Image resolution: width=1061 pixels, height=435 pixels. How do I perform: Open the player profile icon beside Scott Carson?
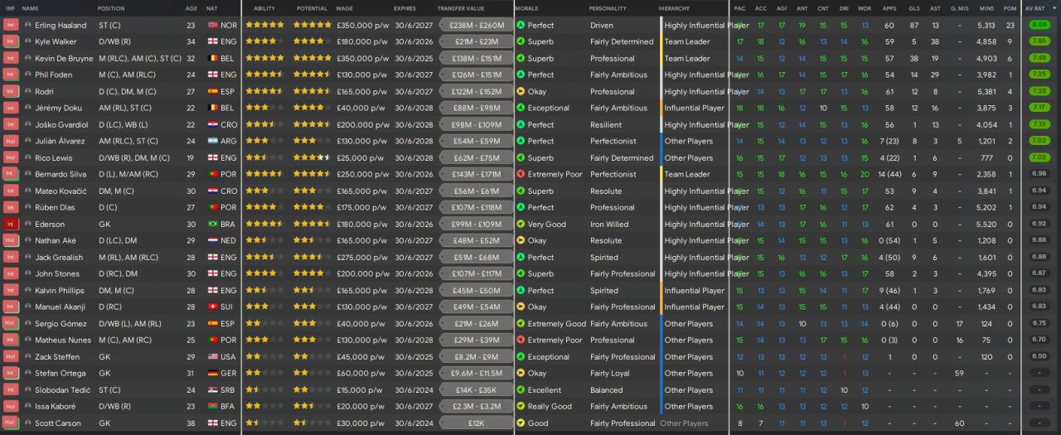pyautogui.click(x=28, y=423)
